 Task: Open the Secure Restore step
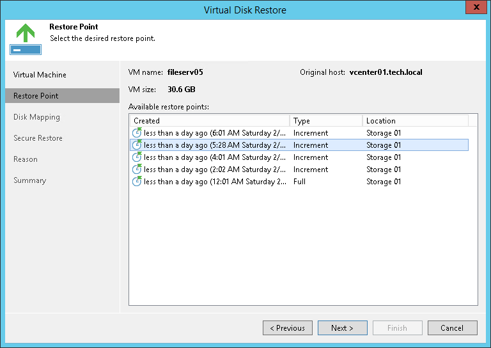coord(38,138)
